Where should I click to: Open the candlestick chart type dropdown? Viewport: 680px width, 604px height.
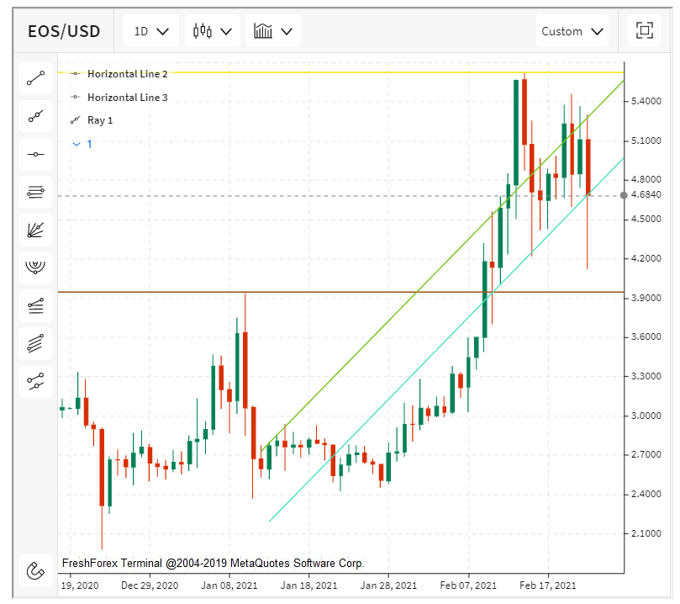(213, 31)
